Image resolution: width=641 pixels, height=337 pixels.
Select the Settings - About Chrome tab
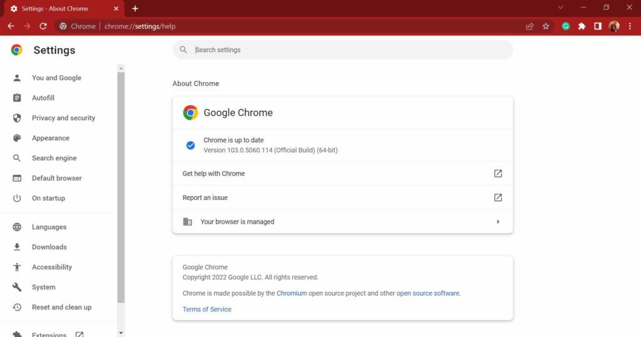point(63,9)
